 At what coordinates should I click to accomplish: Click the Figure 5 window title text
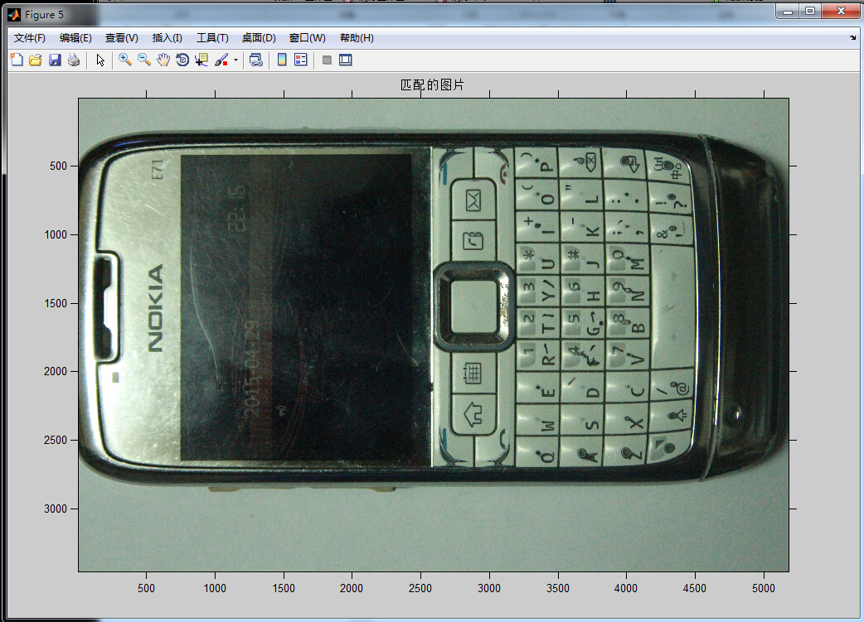click(44, 15)
